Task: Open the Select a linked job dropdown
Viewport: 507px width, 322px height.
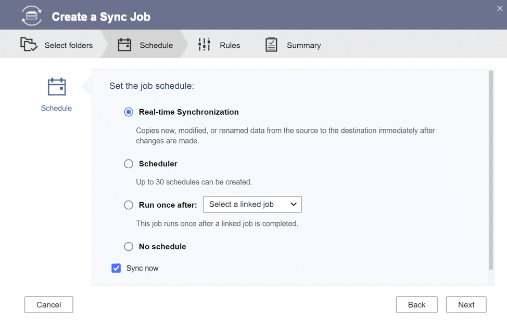Action: pyautogui.click(x=252, y=204)
